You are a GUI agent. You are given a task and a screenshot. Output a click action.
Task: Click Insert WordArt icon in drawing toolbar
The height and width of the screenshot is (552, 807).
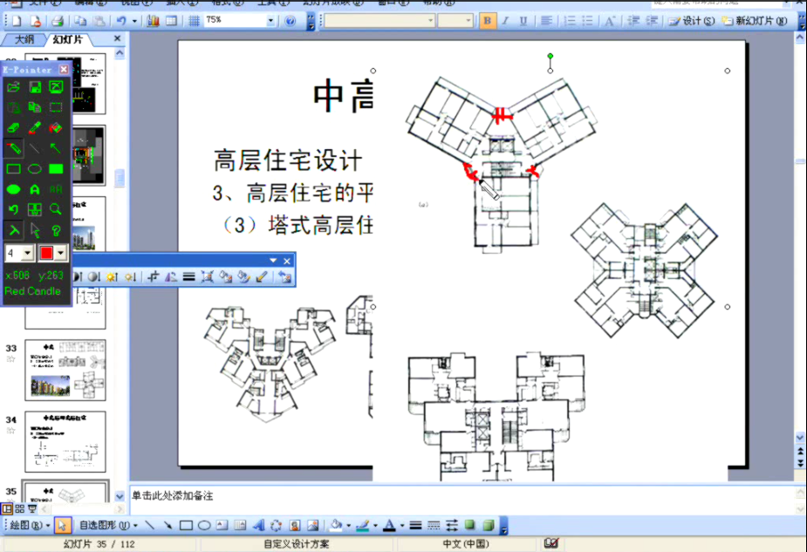point(258,525)
